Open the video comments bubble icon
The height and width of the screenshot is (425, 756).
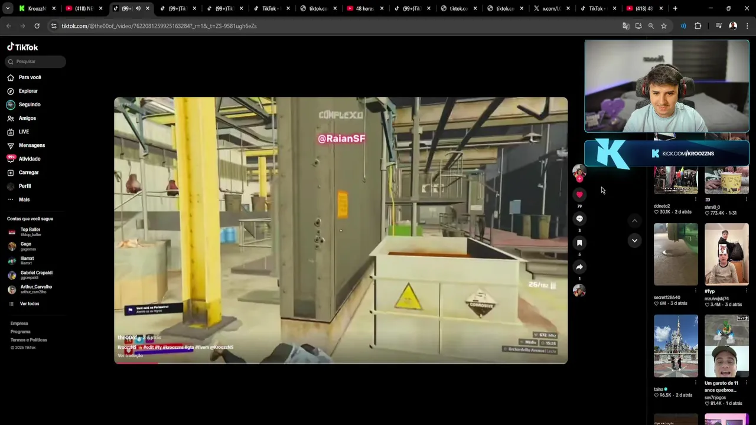579,219
